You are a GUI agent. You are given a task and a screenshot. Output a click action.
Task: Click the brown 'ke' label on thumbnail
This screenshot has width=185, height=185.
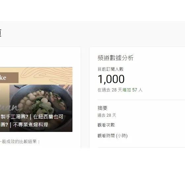[9, 78]
